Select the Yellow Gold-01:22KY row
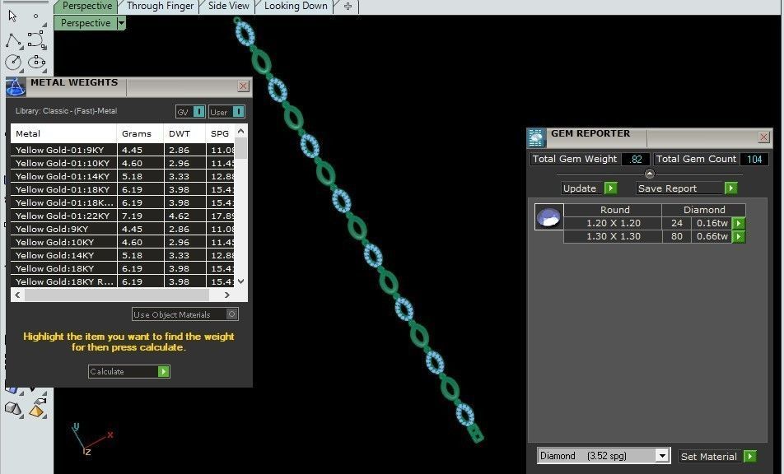 [123, 216]
